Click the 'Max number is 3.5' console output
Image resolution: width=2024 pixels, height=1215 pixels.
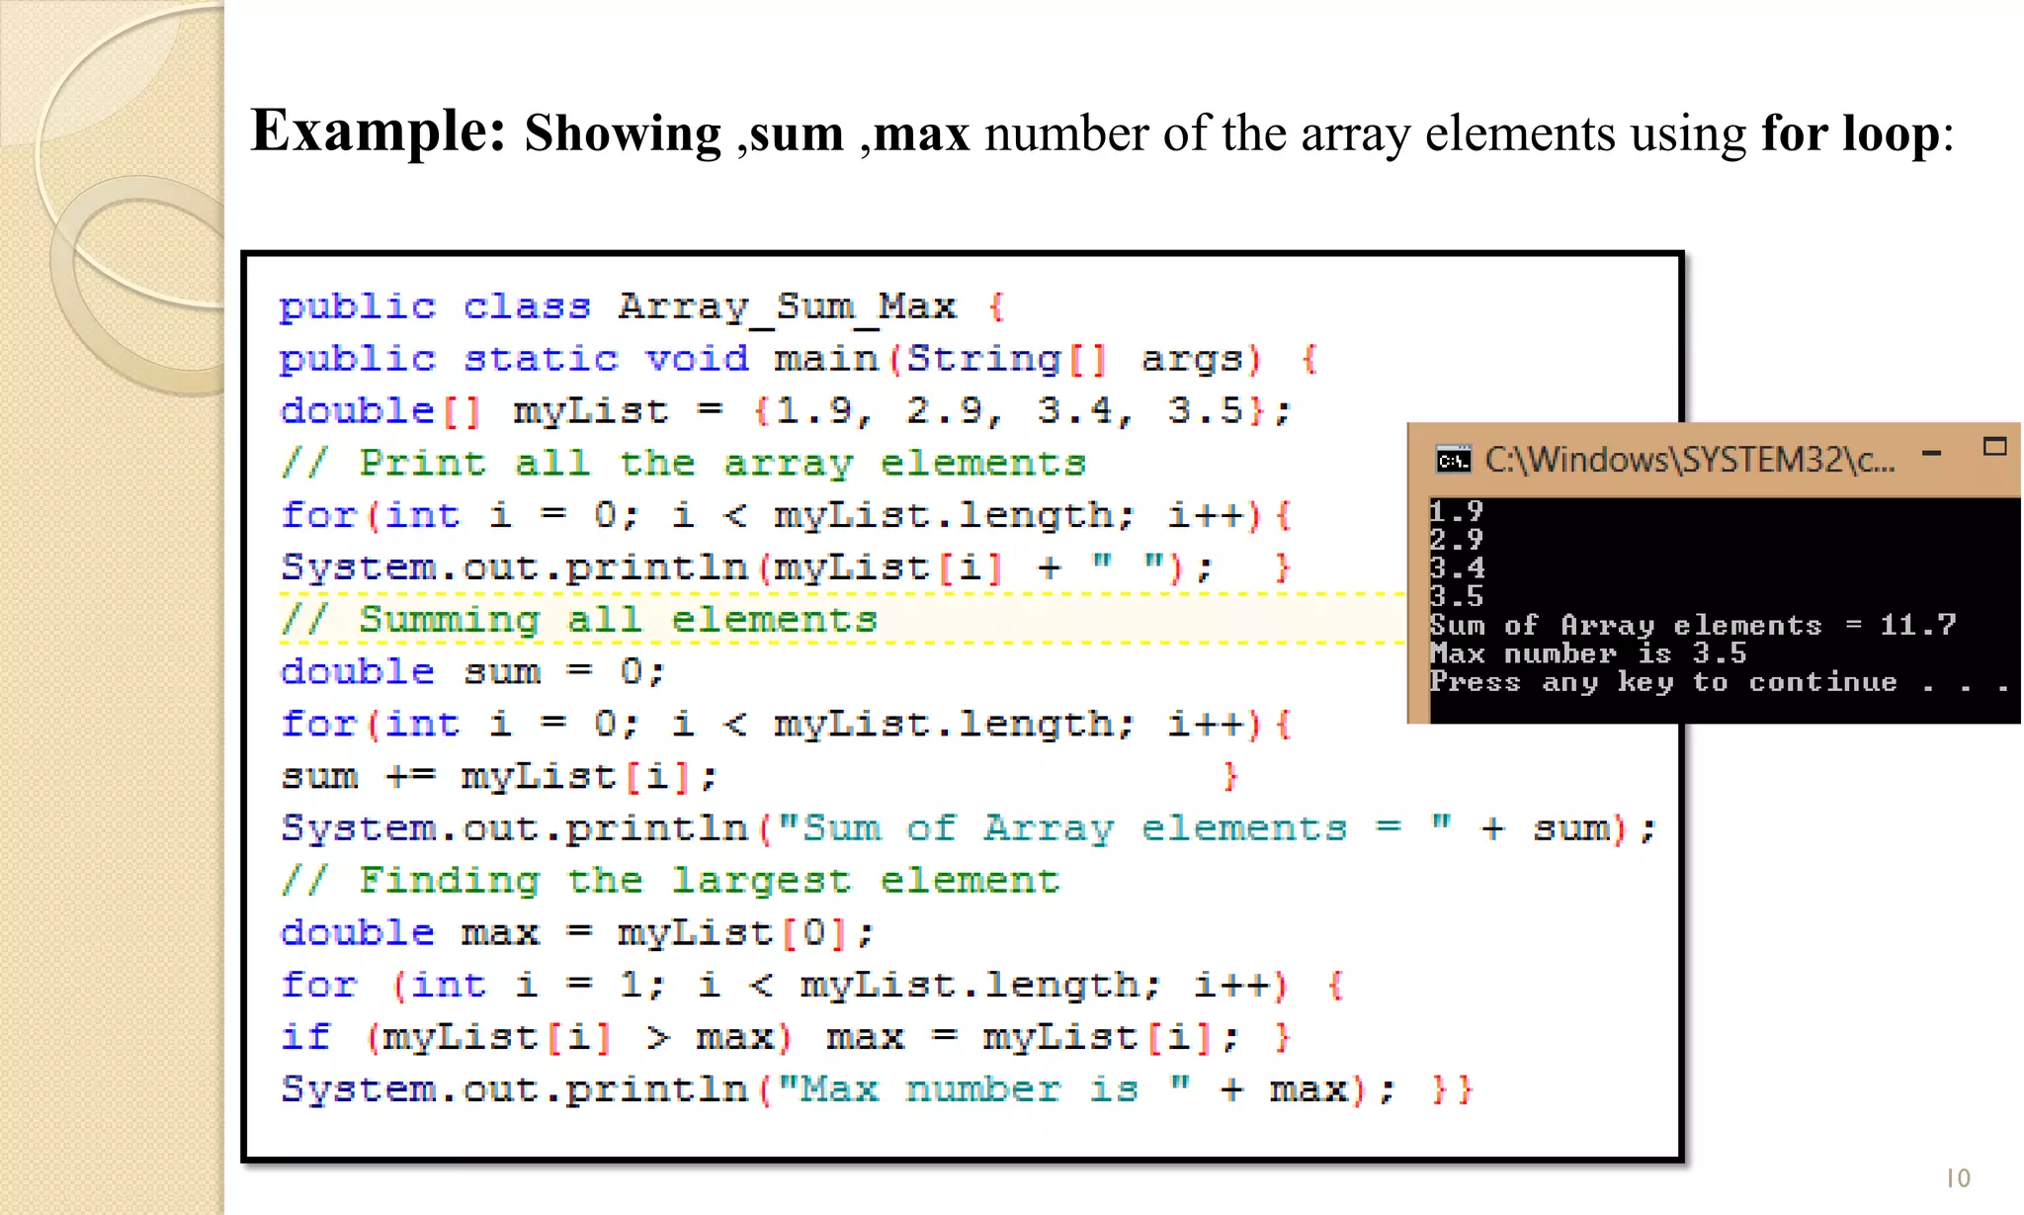[1588, 654]
